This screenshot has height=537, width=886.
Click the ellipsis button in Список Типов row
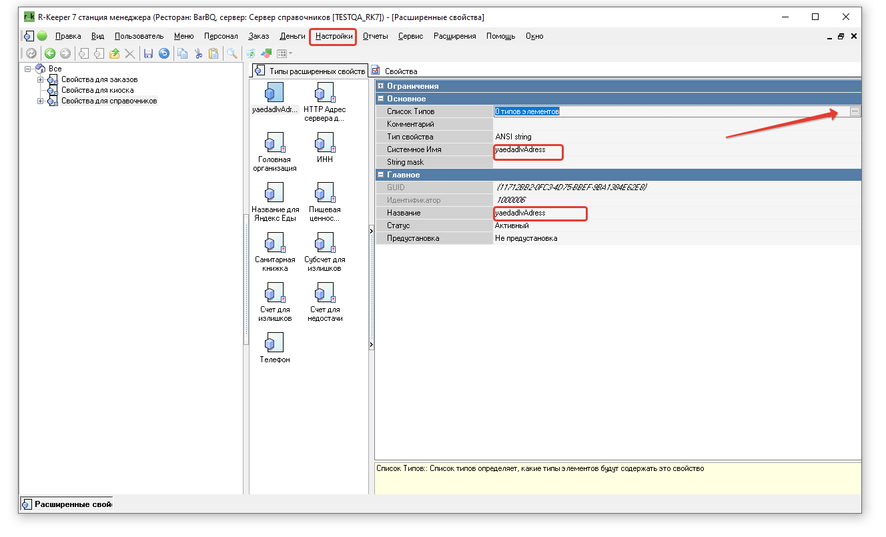tap(855, 111)
